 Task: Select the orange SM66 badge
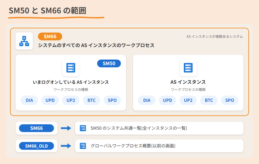(x=50, y=36)
